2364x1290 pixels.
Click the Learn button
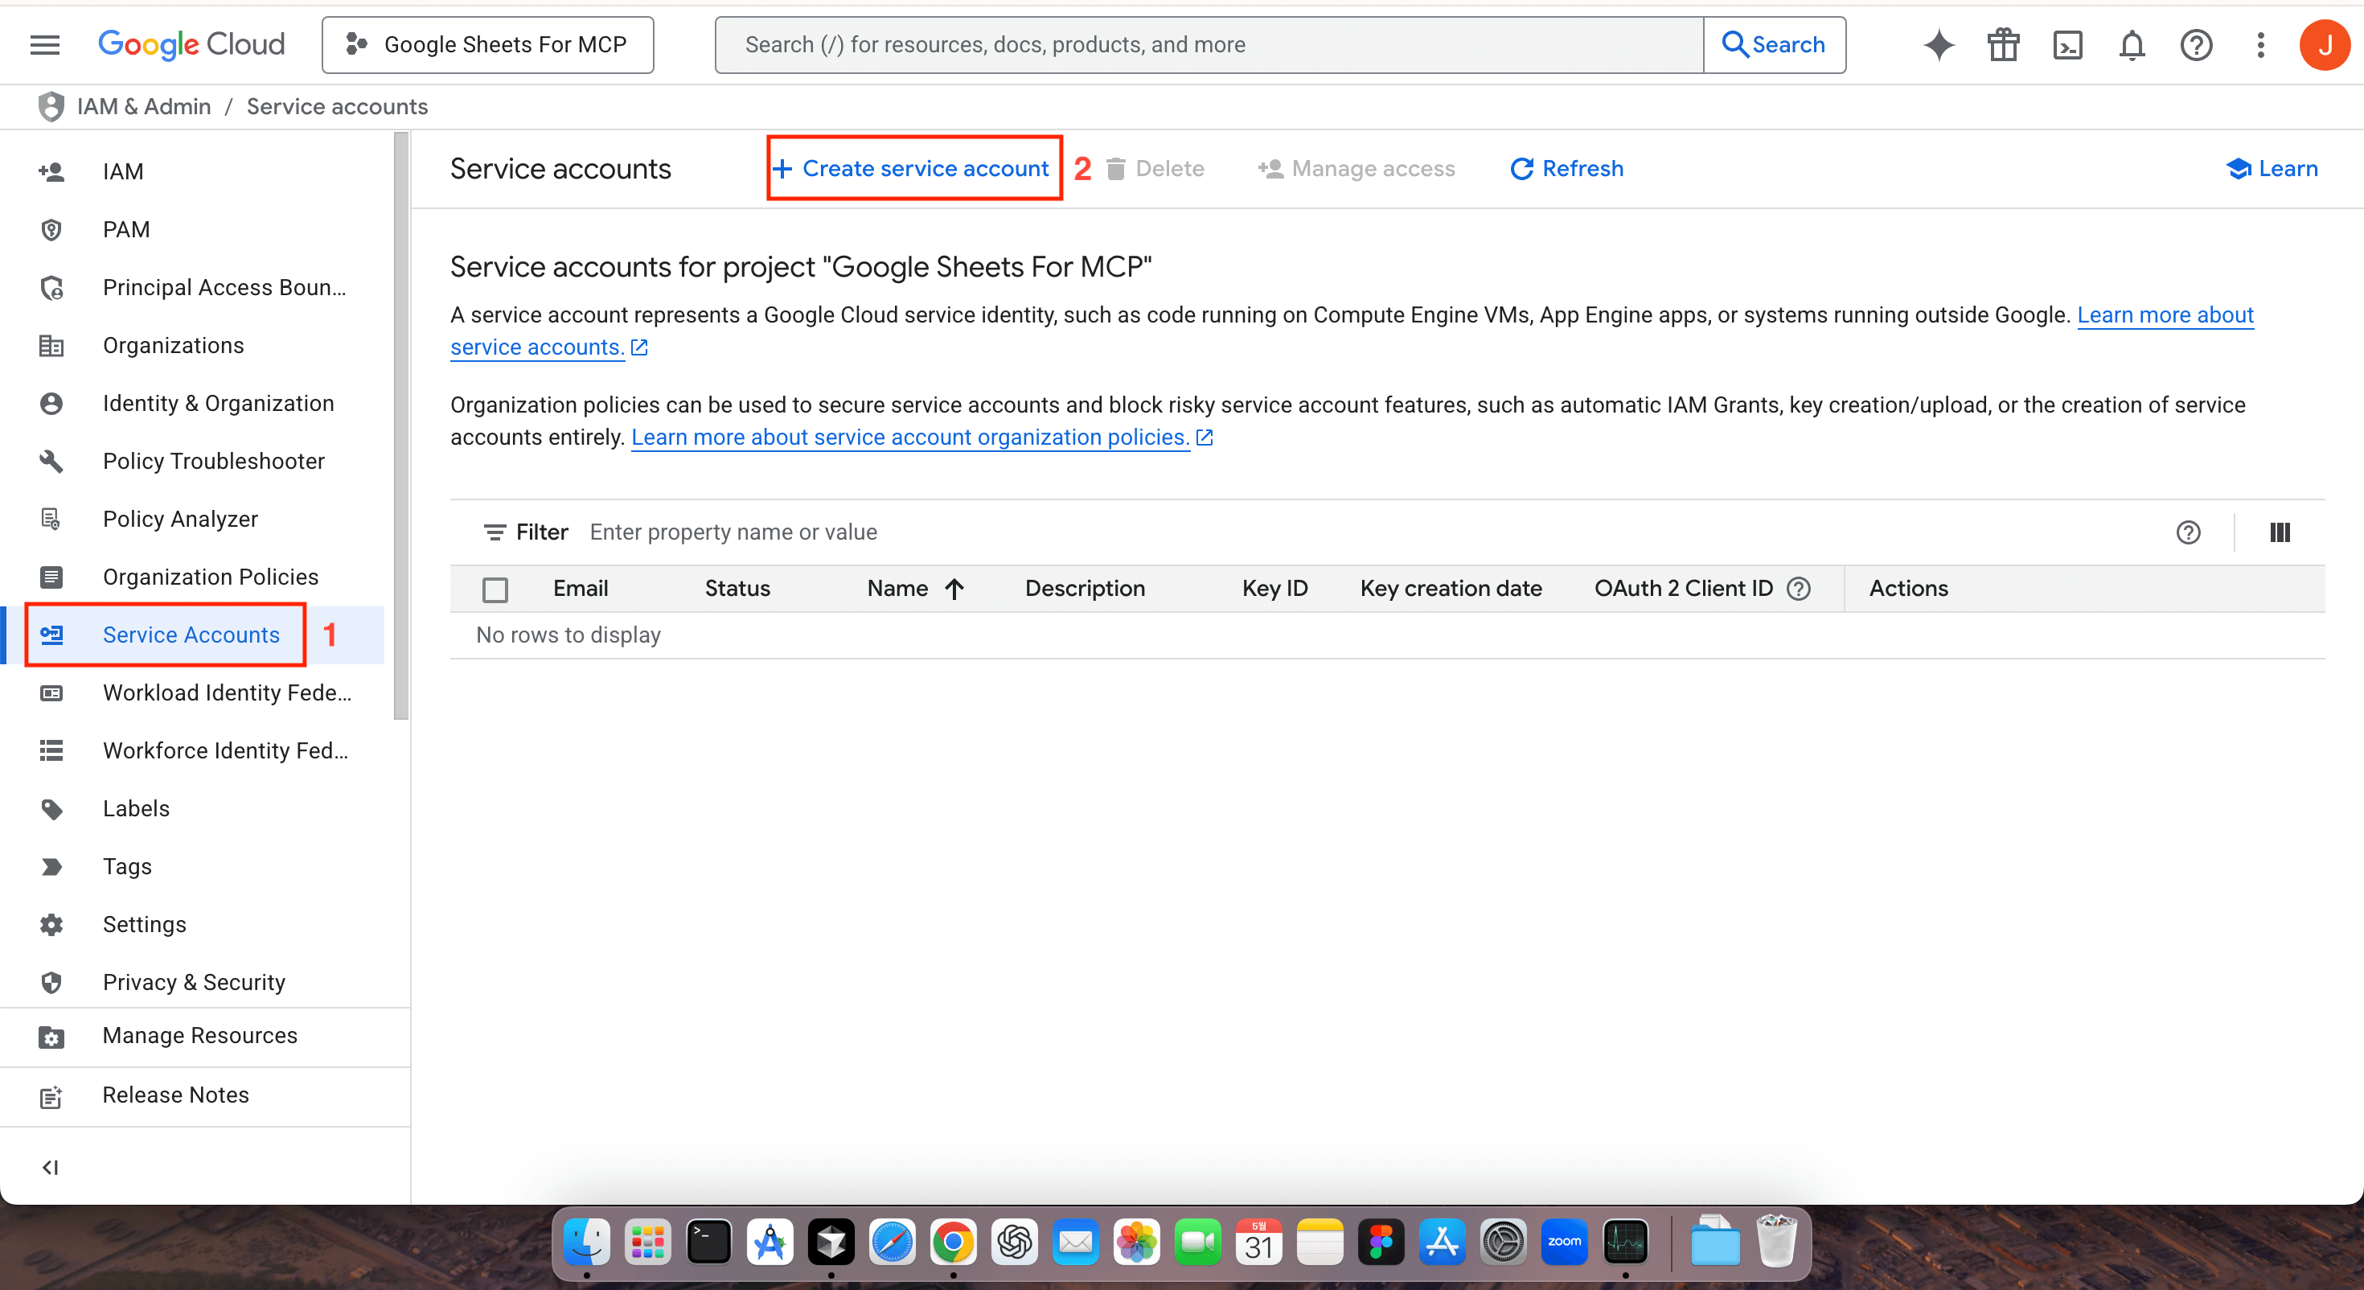(x=2272, y=168)
